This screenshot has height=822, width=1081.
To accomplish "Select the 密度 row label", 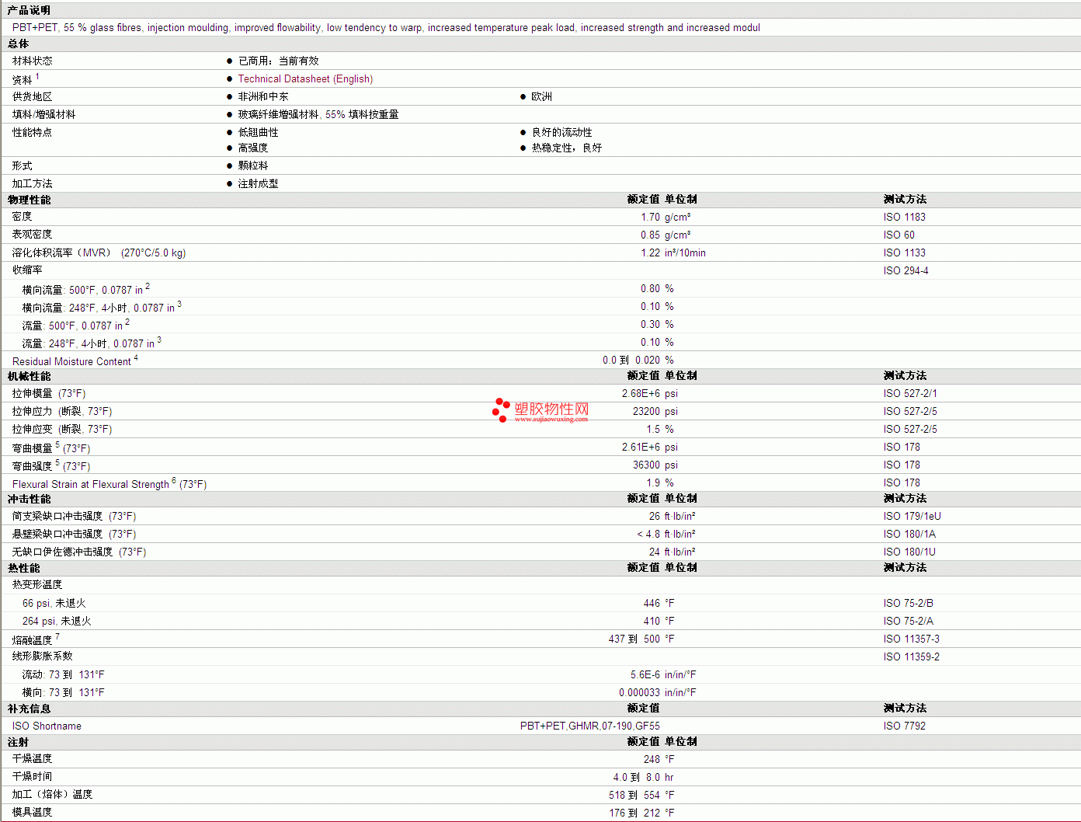I will click(23, 217).
